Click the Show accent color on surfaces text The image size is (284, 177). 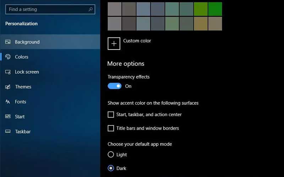point(153,103)
